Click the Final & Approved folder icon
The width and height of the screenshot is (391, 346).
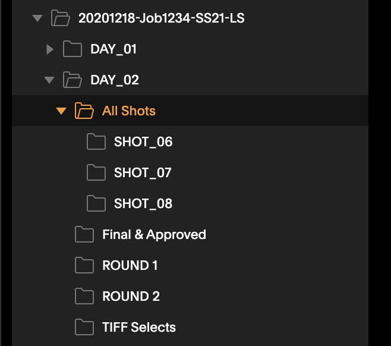[84, 234]
